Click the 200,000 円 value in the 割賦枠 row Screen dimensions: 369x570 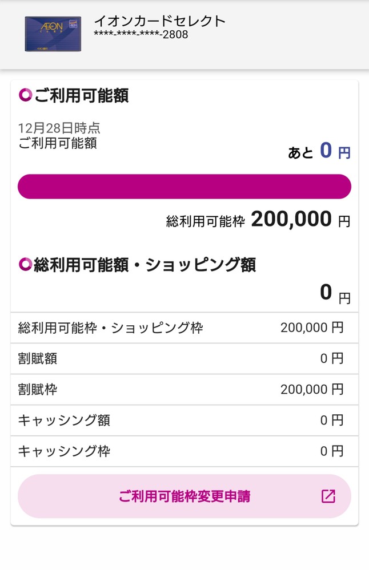click(x=312, y=390)
